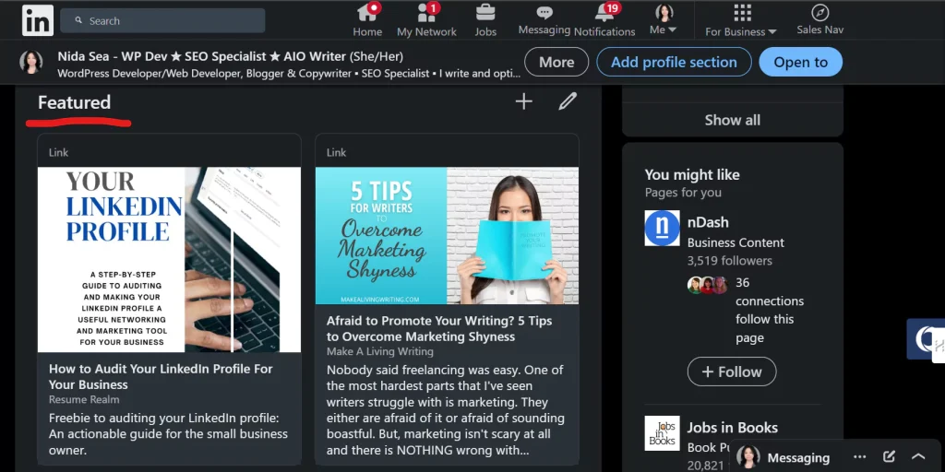Click the 'Featured' section heading
Image resolution: width=945 pixels, height=472 pixels.
[x=74, y=102]
